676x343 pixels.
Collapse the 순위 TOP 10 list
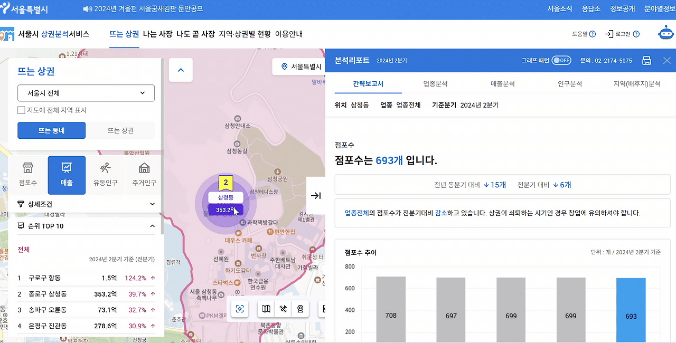tap(152, 225)
